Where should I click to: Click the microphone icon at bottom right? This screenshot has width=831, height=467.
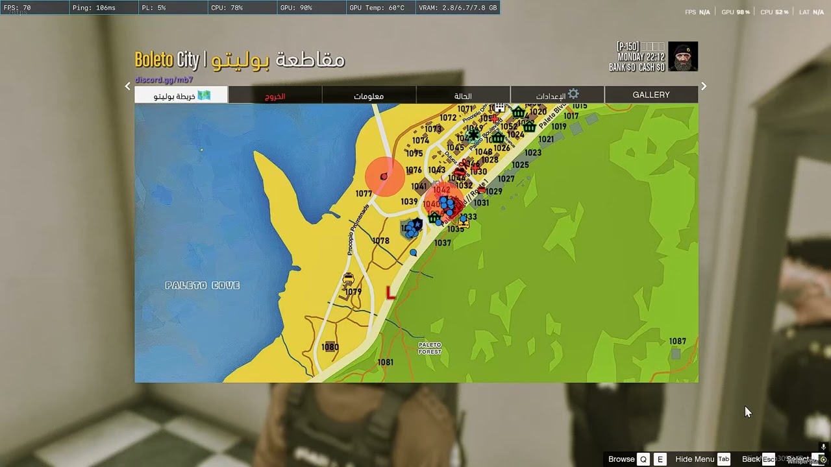(823, 448)
